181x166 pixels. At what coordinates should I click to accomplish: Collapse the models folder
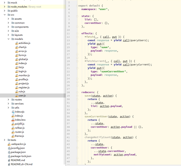[x=8, y=39]
